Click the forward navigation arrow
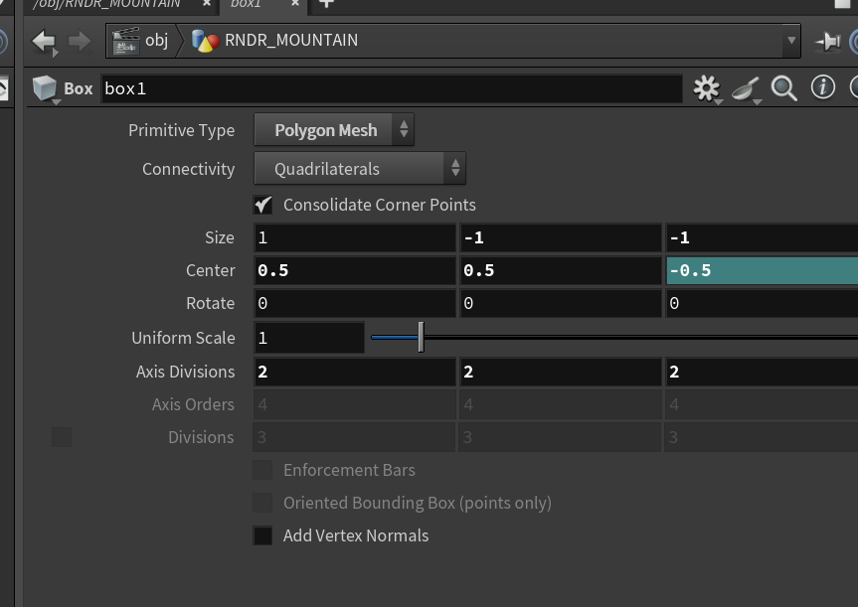The image size is (858, 607). pyautogui.click(x=80, y=42)
